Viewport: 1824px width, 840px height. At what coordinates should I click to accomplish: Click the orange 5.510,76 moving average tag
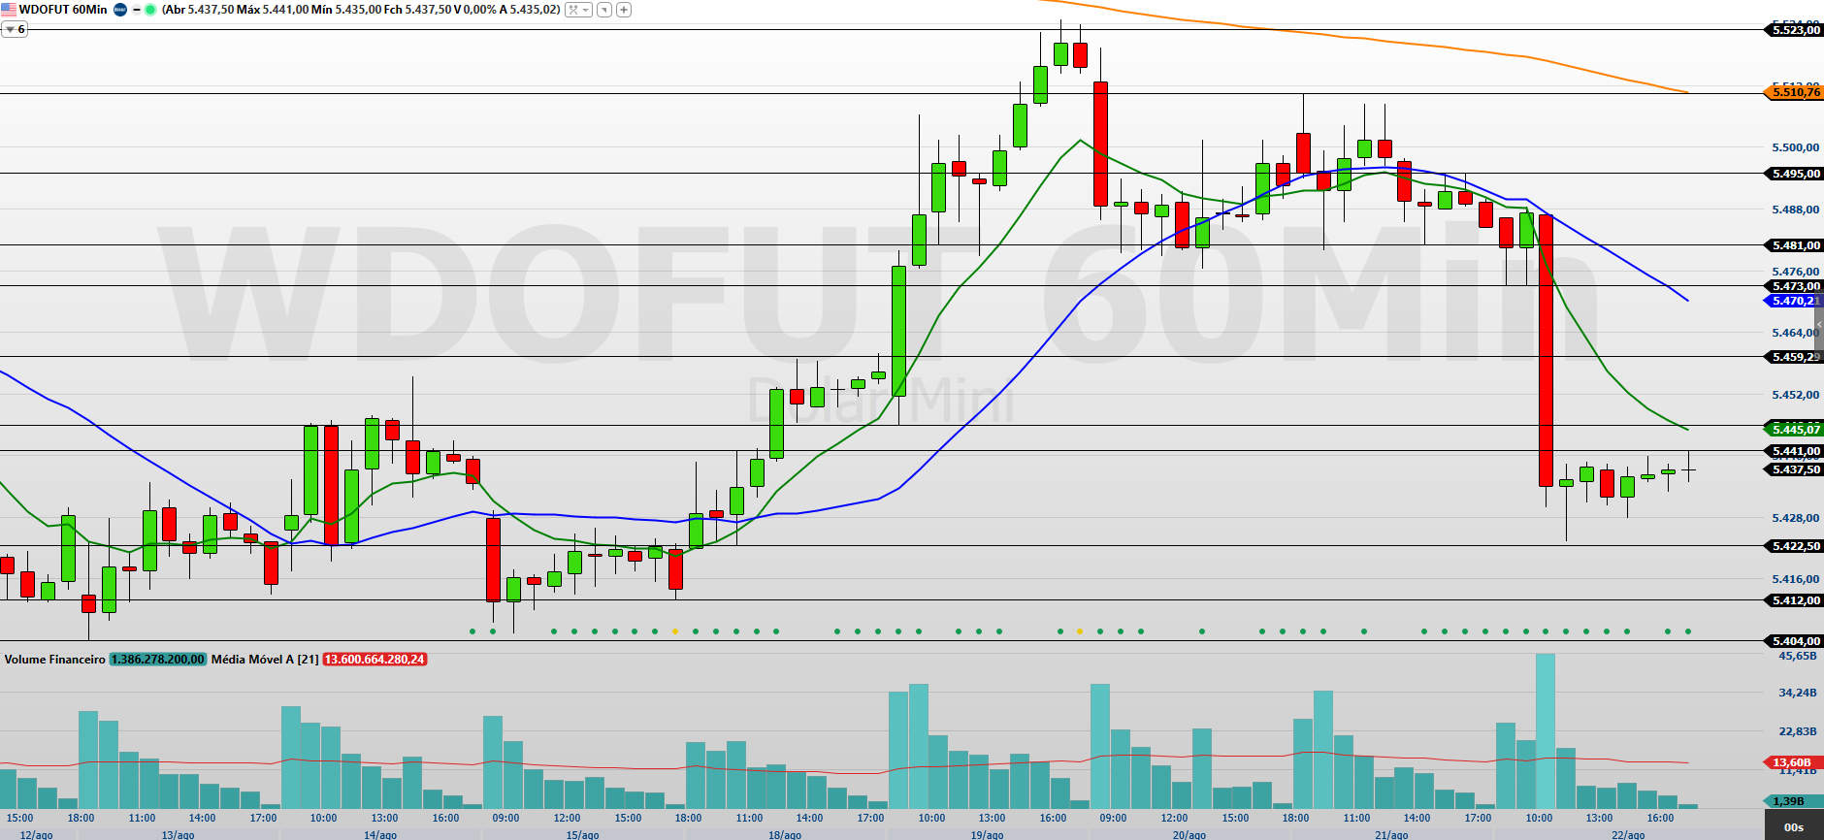pyautogui.click(x=1793, y=92)
